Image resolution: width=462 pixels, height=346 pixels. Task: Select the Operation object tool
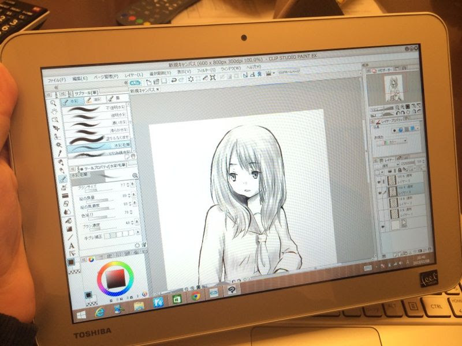point(55,120)
